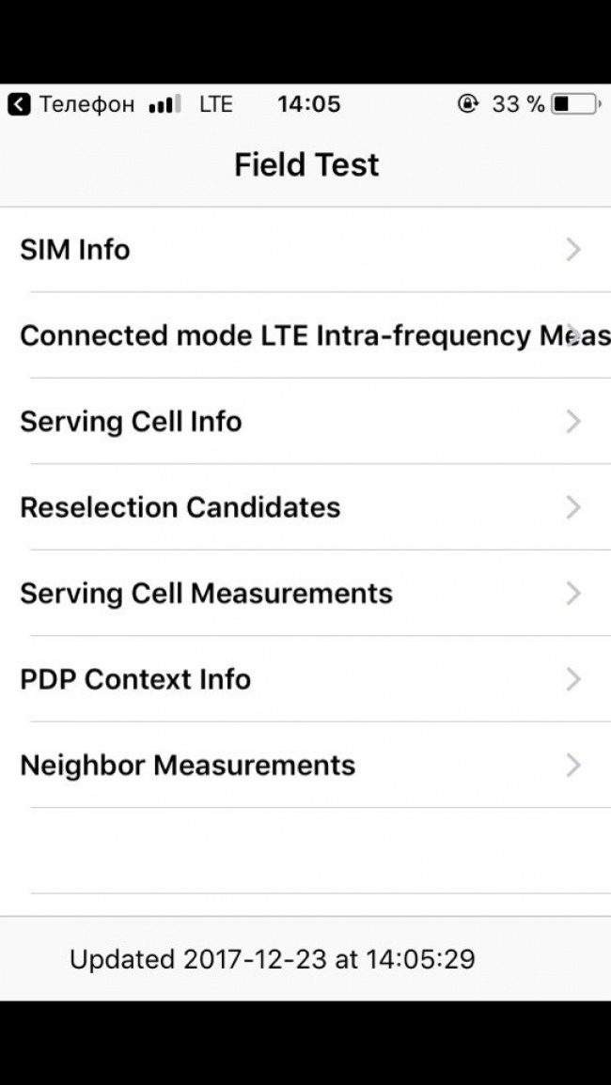
Task: Tap the 33 % battery percentage
Action: 518,104
